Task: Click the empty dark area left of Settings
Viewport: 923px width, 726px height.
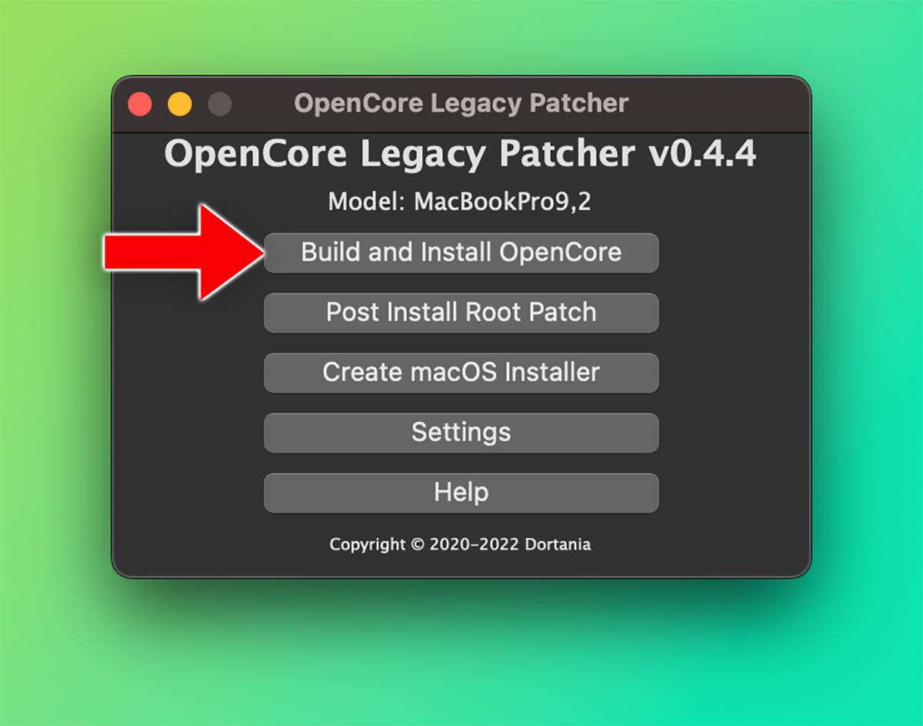Action: pyautogui.click(x=188, y=433)
